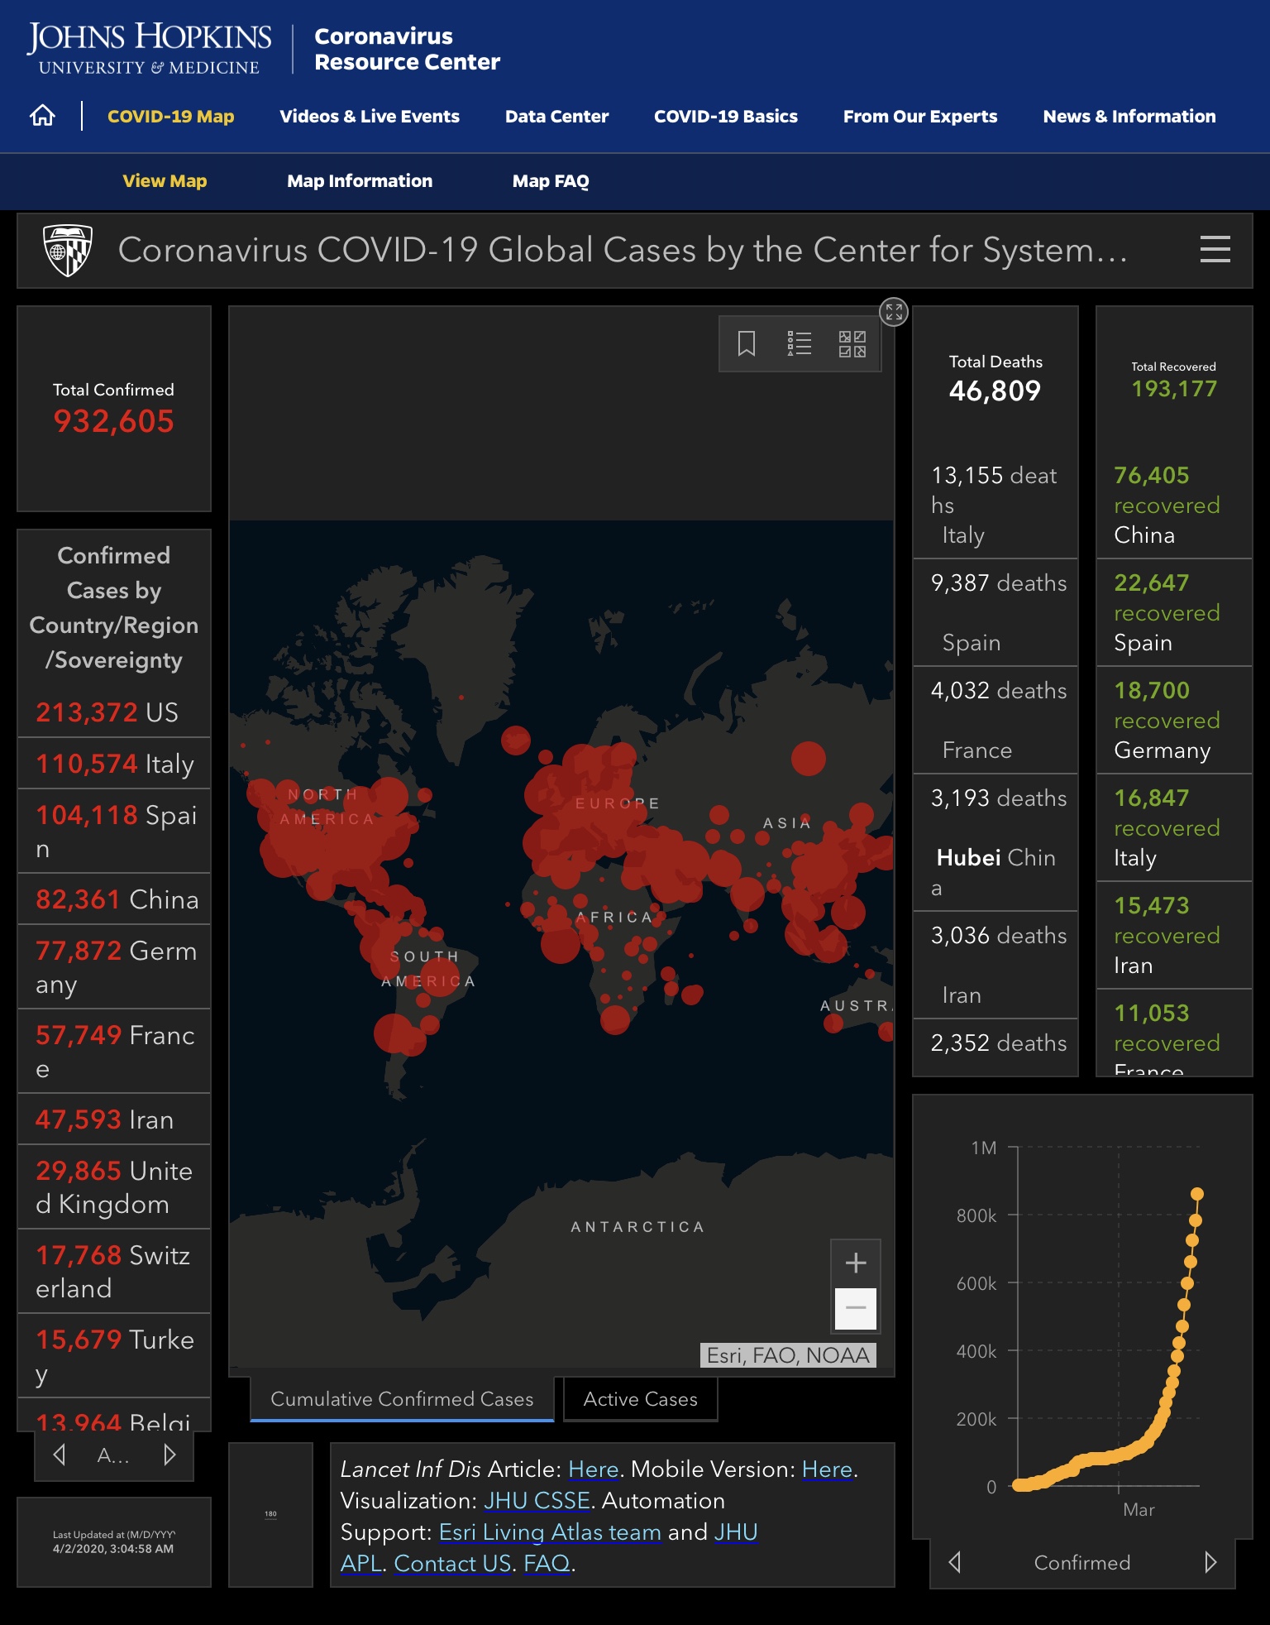The image size is (1270, 1625).
Task: Open the dashboard hamburger menu
Action: (1215, 249)
